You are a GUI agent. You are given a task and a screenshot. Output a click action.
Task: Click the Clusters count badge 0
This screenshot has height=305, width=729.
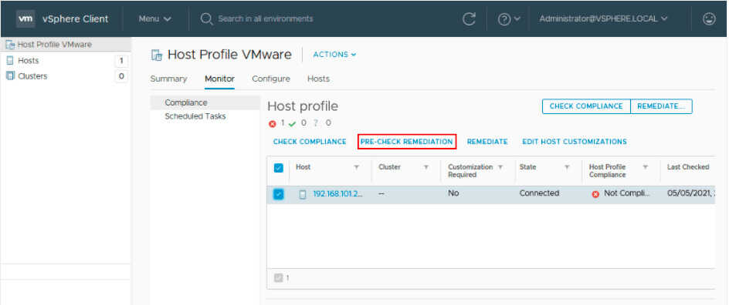tap(121, 76)
